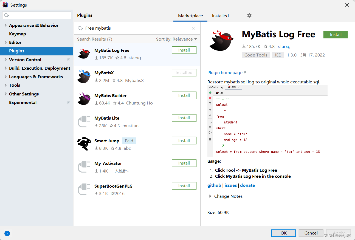
Task: Expand the Other Settings node
Action: tap(5, 94)
